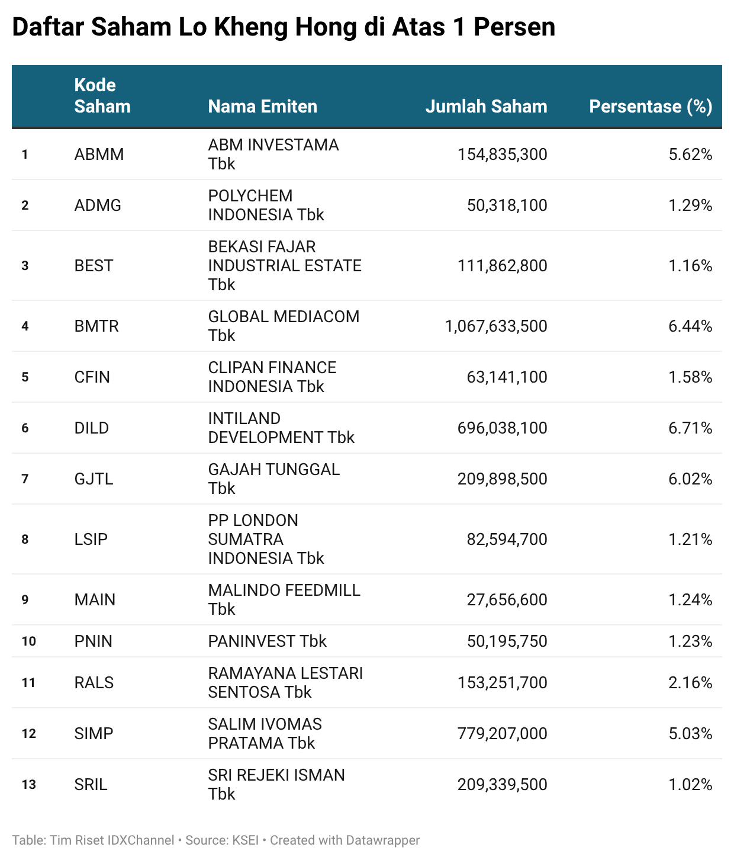734x860 pixels.
Task: Select the ABMM stock code cell
Action: pos(99,155)
